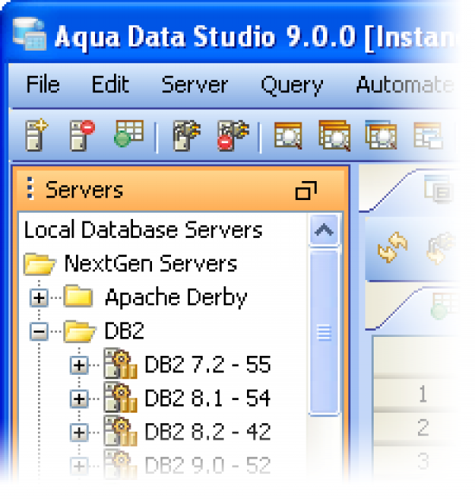The image size is (475, 499).
Task: Click the Apache Derby folder icon
Action: [x=78, y=297]
